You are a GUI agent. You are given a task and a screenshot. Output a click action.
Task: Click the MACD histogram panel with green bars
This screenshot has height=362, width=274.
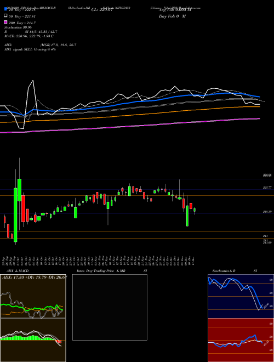click(33, 340)
